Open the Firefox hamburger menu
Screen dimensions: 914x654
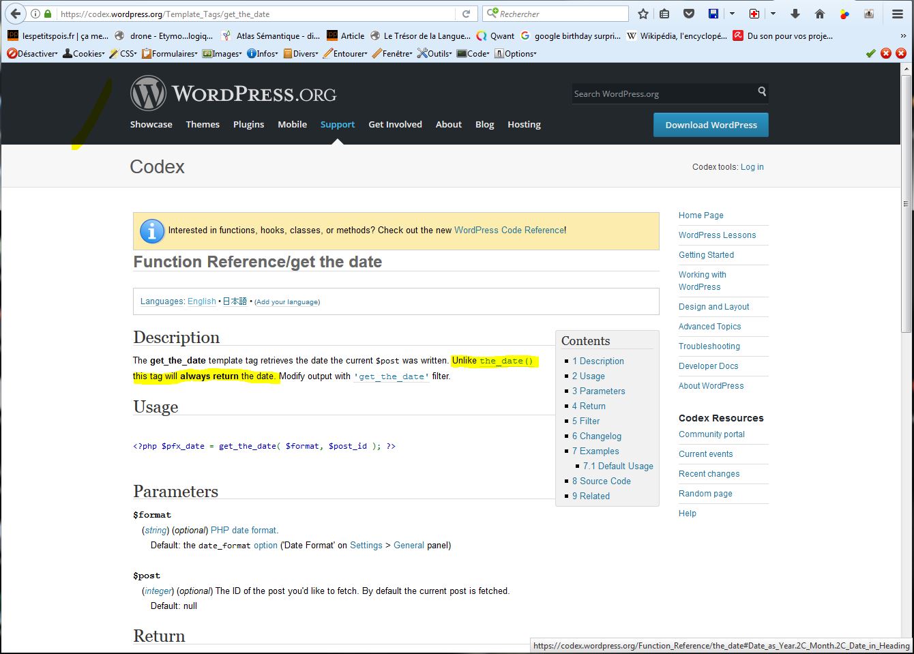(x=898, y=14)
